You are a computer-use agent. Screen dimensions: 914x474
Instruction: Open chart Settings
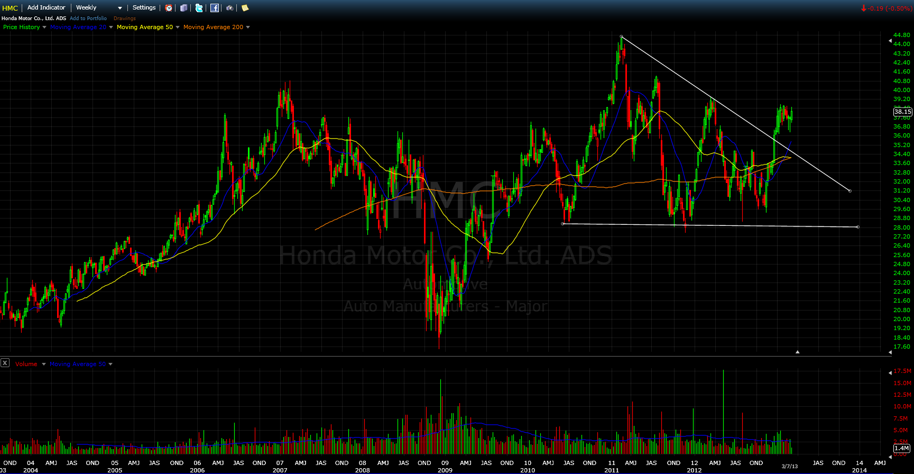click(144, 7)
